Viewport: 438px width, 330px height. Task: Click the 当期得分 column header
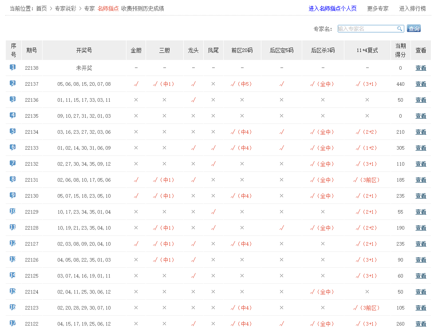pos(400,50)
